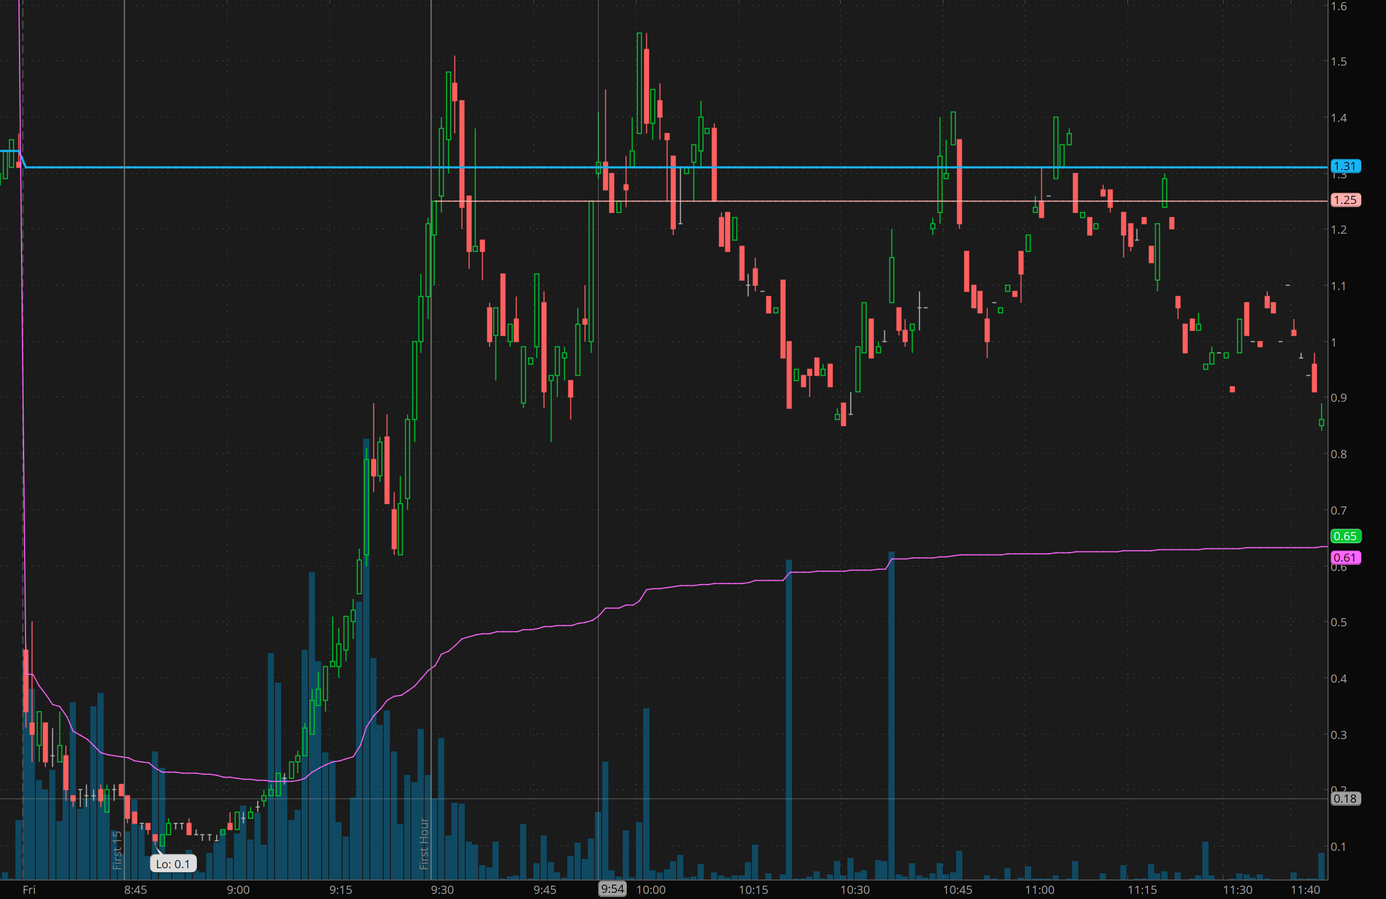Click the blue 1.31 price label
The height and width of the screenshot is (899, 1386).
(1345, 167)
